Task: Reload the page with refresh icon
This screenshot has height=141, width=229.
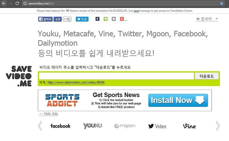Action: 17,3
